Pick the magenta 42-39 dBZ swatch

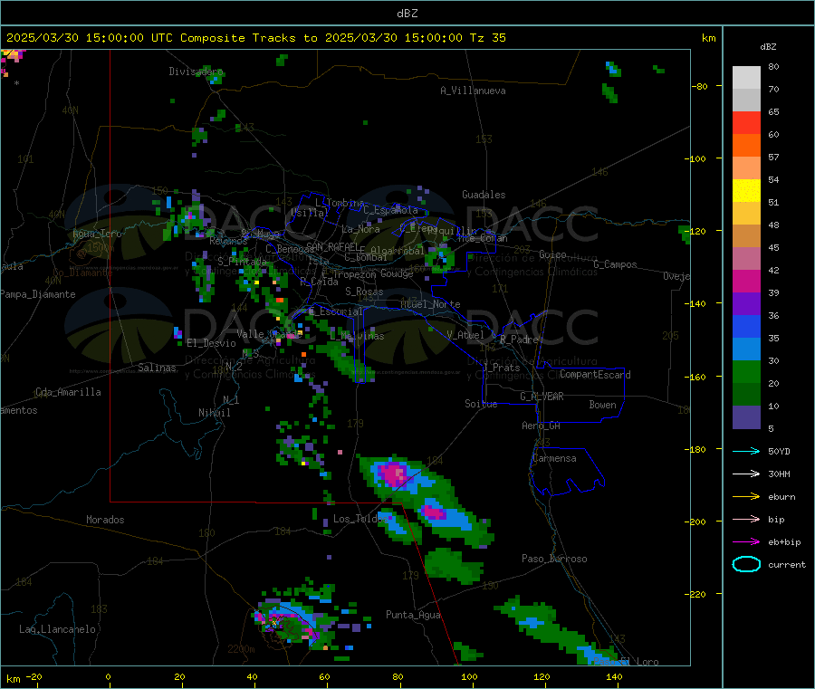coord(746,281)
